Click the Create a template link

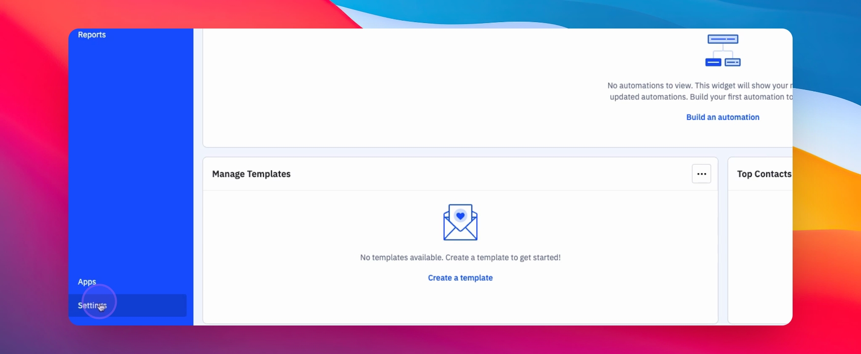point(460,278)
